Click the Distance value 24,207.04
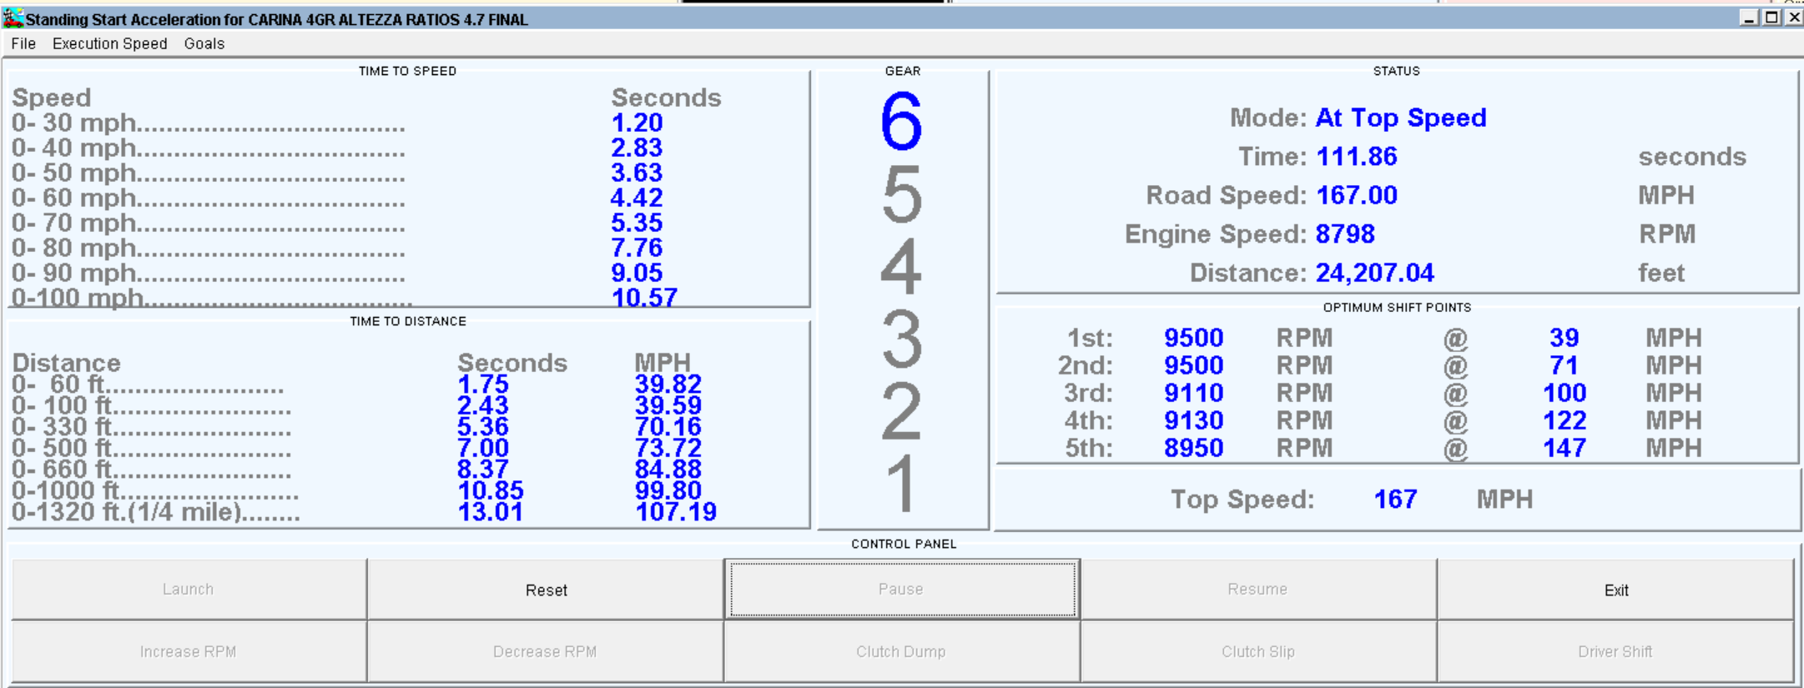This screenshot has width=1804, height=688. pos(1374,273)
